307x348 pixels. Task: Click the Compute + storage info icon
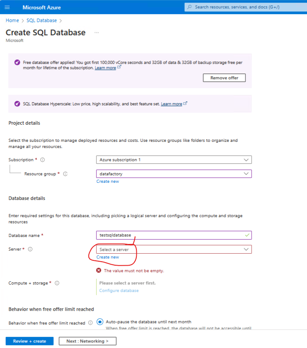tap(57, 283)
